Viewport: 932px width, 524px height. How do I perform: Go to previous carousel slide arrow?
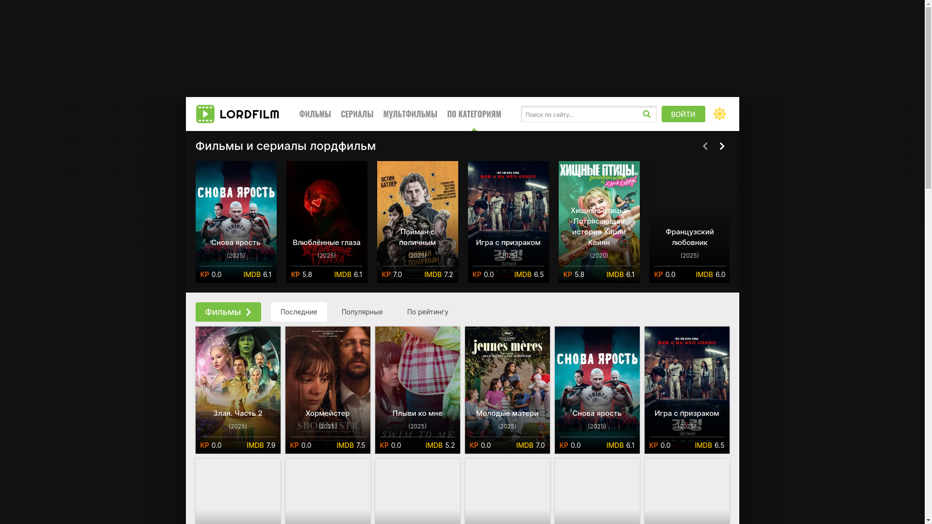(705, 146)
